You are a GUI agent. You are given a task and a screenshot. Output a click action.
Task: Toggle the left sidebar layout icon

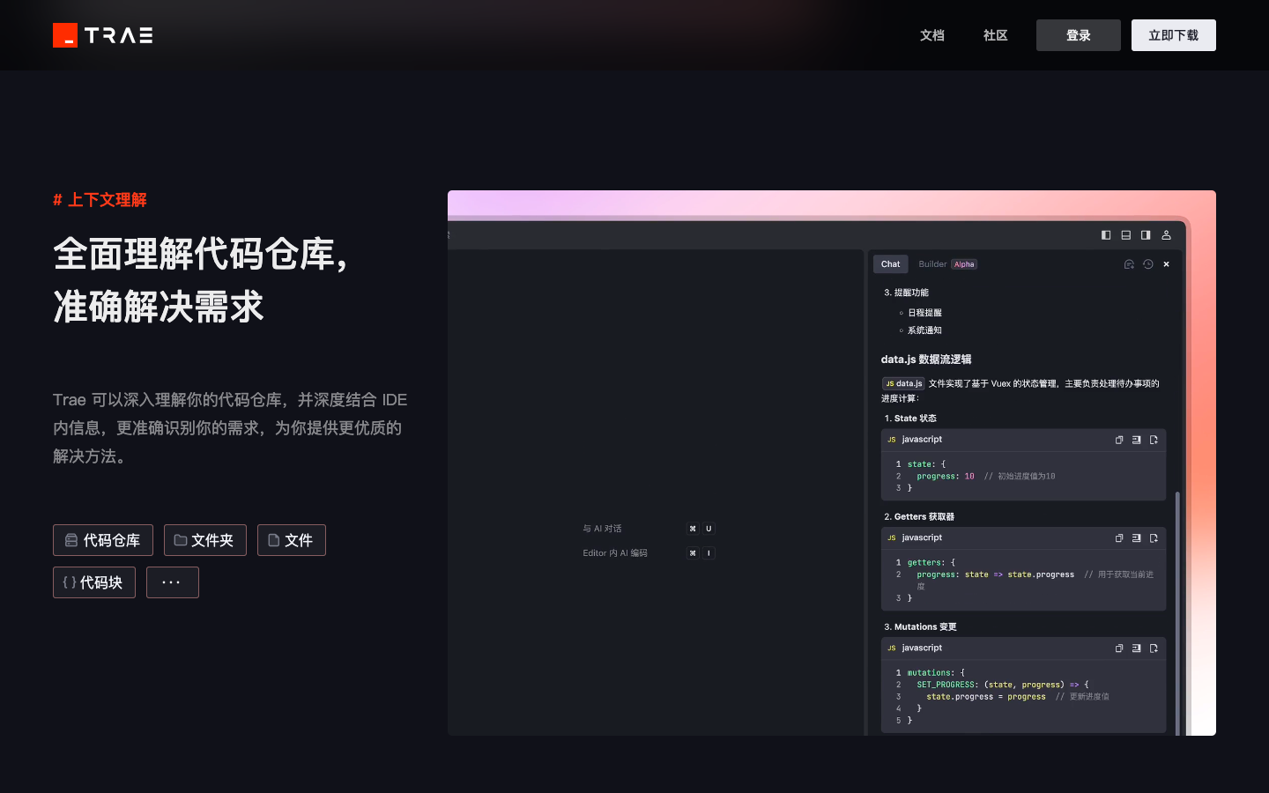tap(1106, 235)
